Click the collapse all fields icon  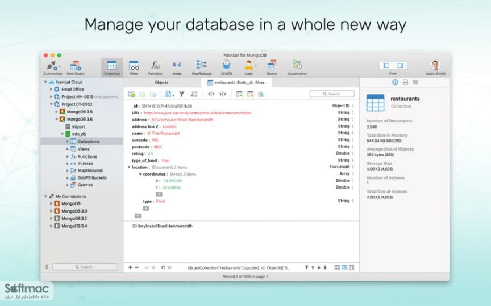[x=223, y=93]
